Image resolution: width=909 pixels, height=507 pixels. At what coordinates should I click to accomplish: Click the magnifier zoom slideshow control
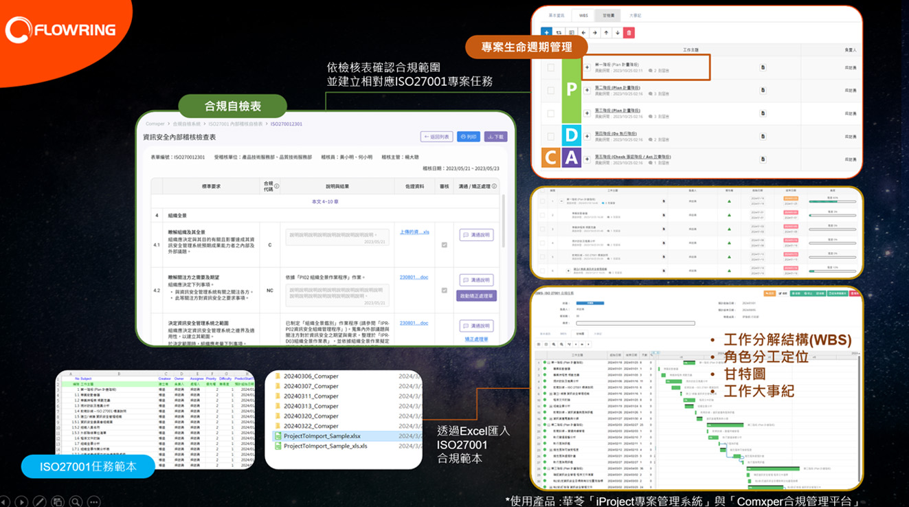click(76, 502)
